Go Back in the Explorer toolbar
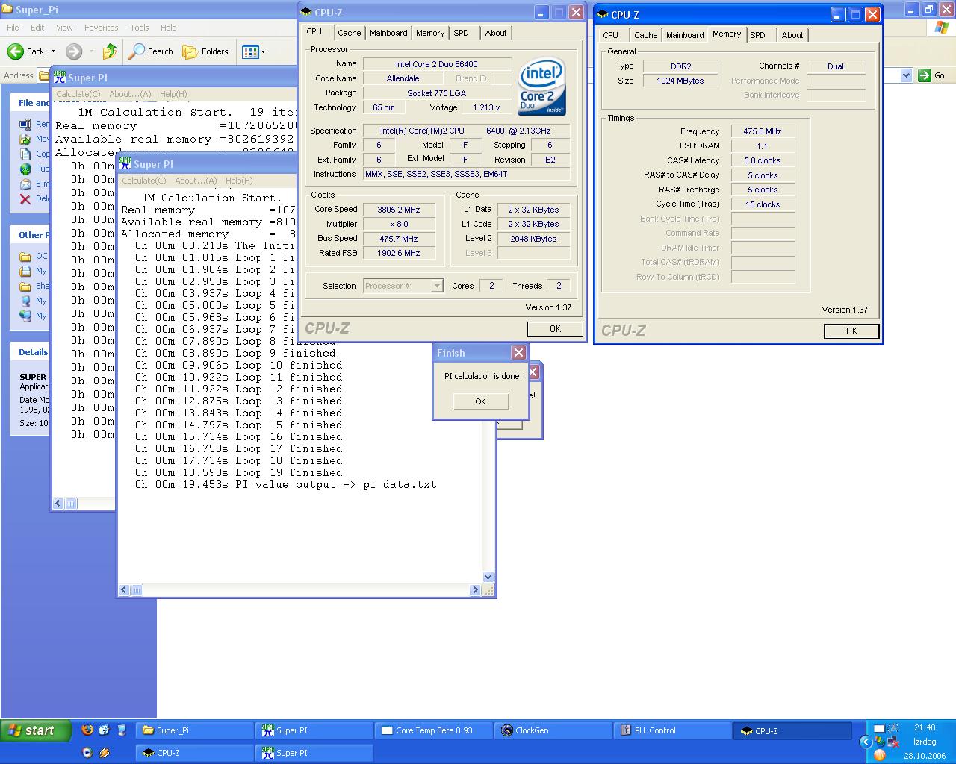The image size is (956, 764). point(26,51)
